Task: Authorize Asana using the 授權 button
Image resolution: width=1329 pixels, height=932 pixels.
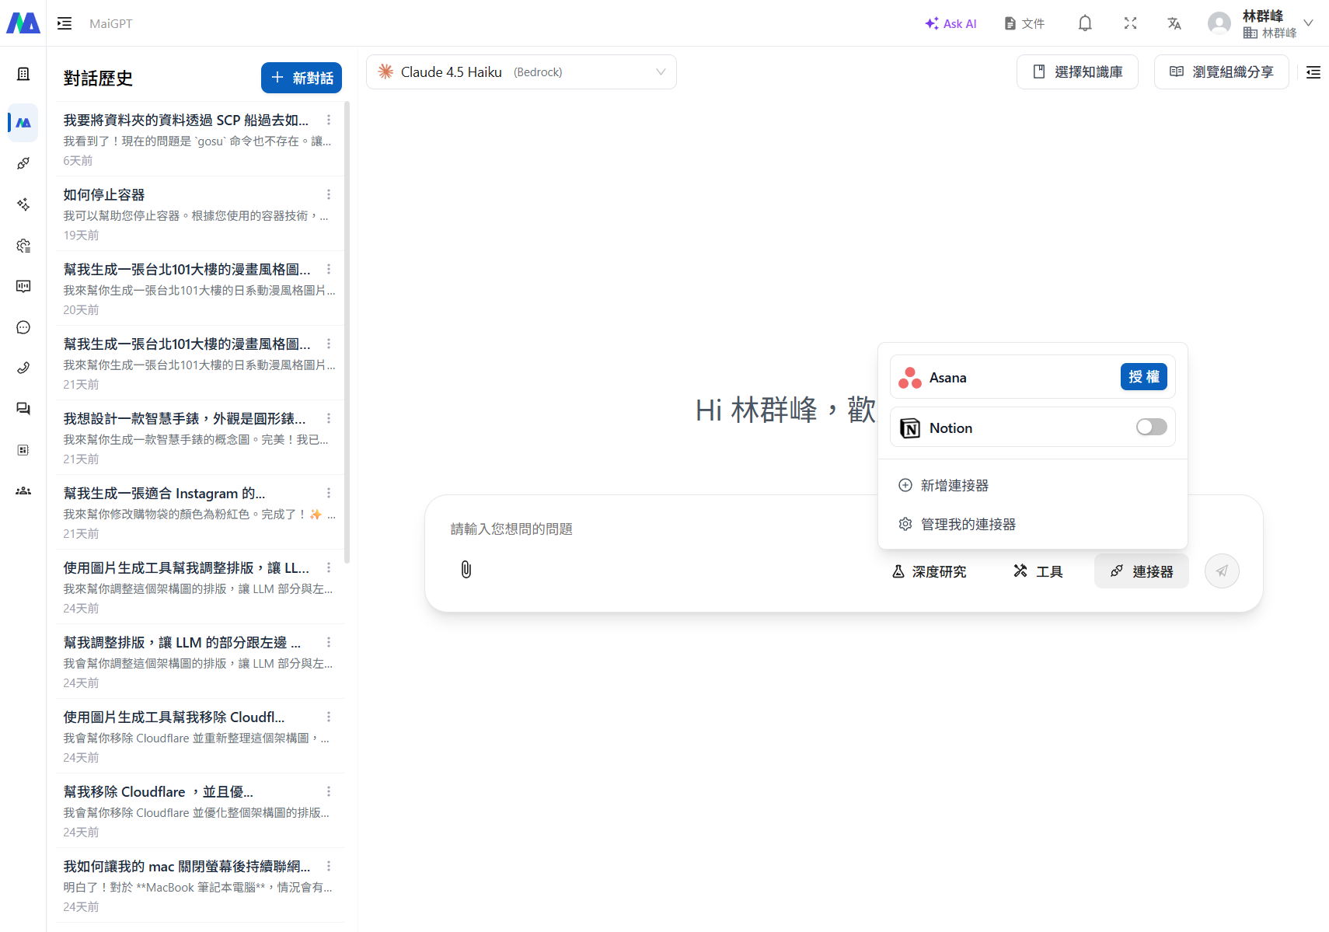Action: tap(1143, 376)
